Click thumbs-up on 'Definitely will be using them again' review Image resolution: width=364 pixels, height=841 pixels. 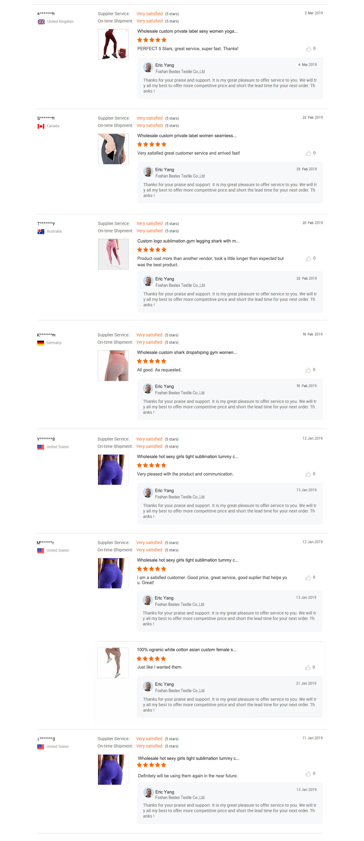coord(308,774)
